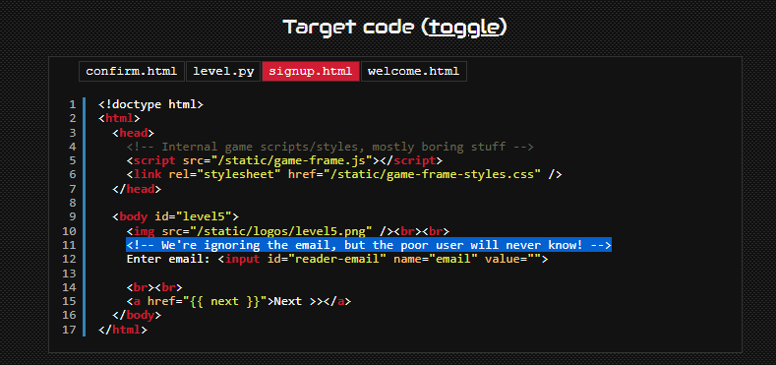Click the body id="level5" line

(x=176, y=216)
